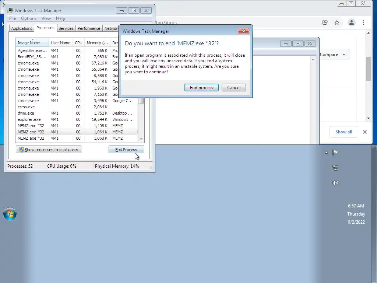Click Show processes from all users
The height and width of the screenshot is (283, 377).
49,150
